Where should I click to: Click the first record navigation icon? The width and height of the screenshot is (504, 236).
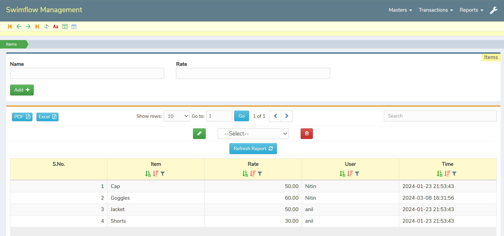tap(10, 27)
